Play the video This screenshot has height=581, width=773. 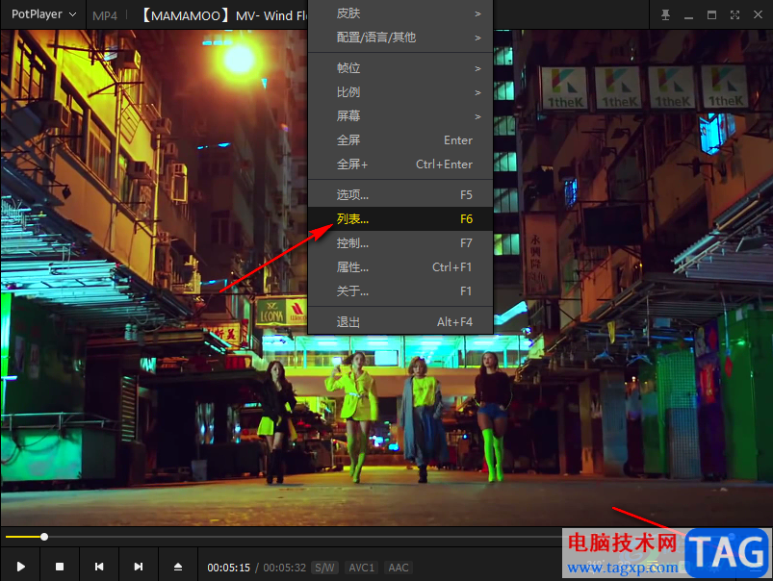20,567
